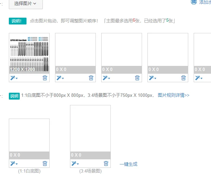The height and width of the screenshot is (177, 211).
Task: Click the teal 说明 badge beside size rules
Action: 14,96
